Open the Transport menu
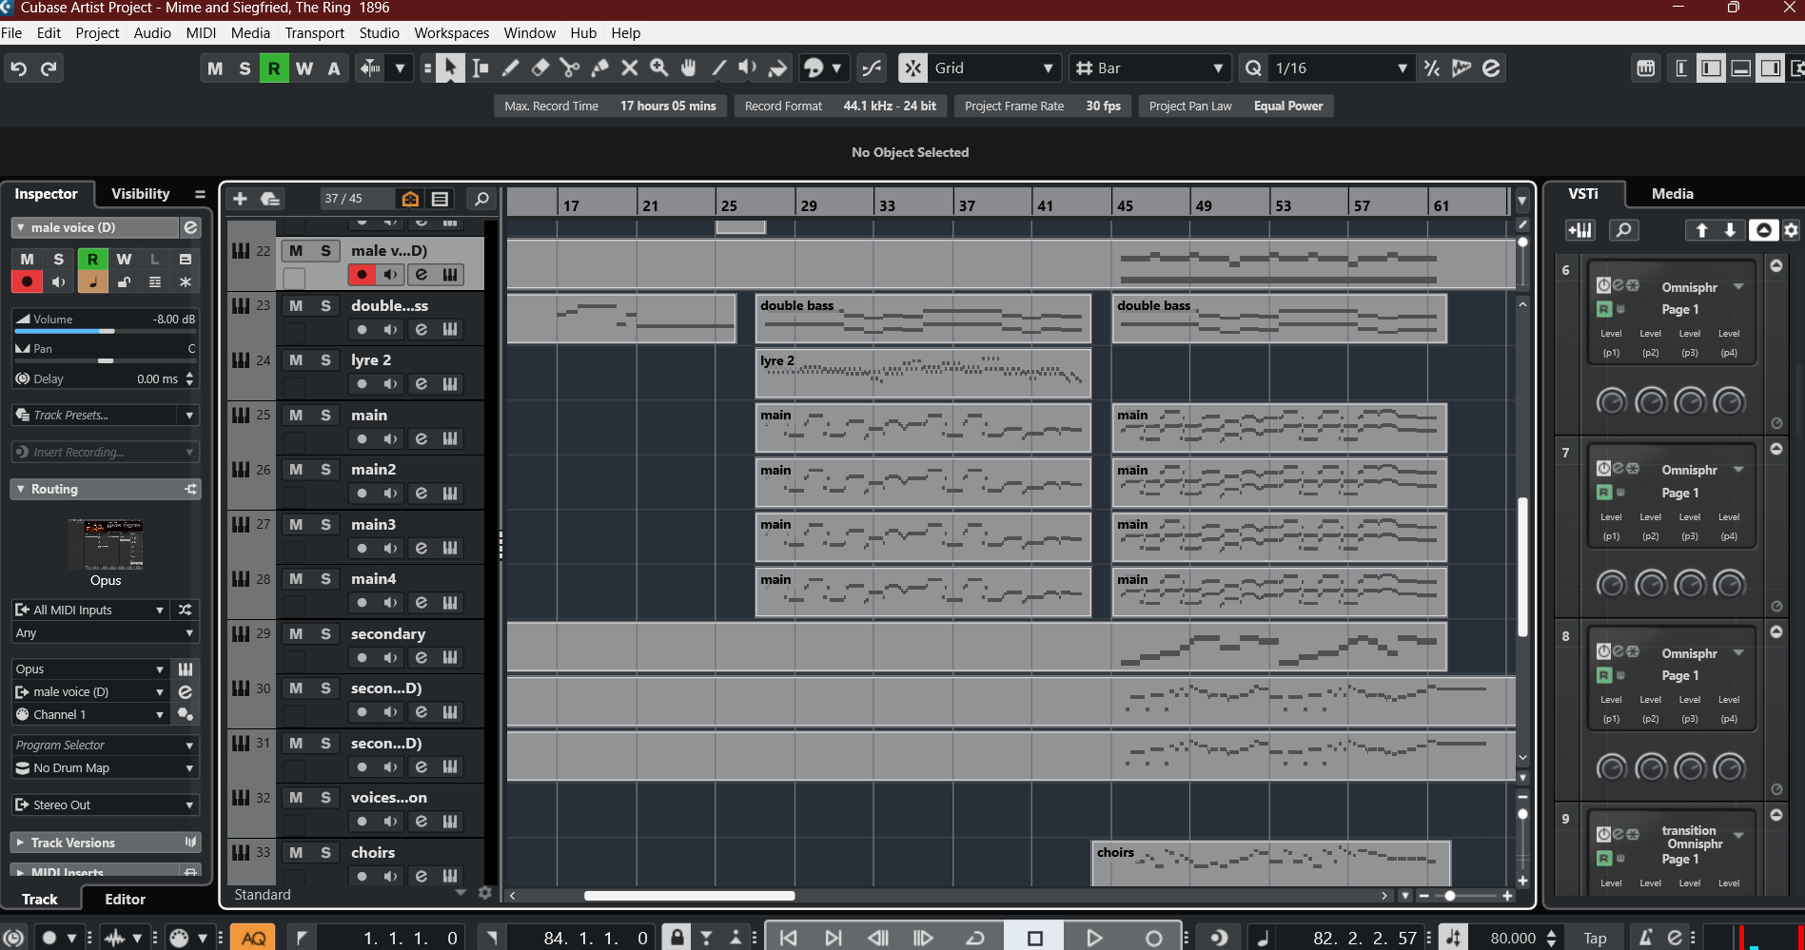The image size is (1805, 950). click(314, 32)
